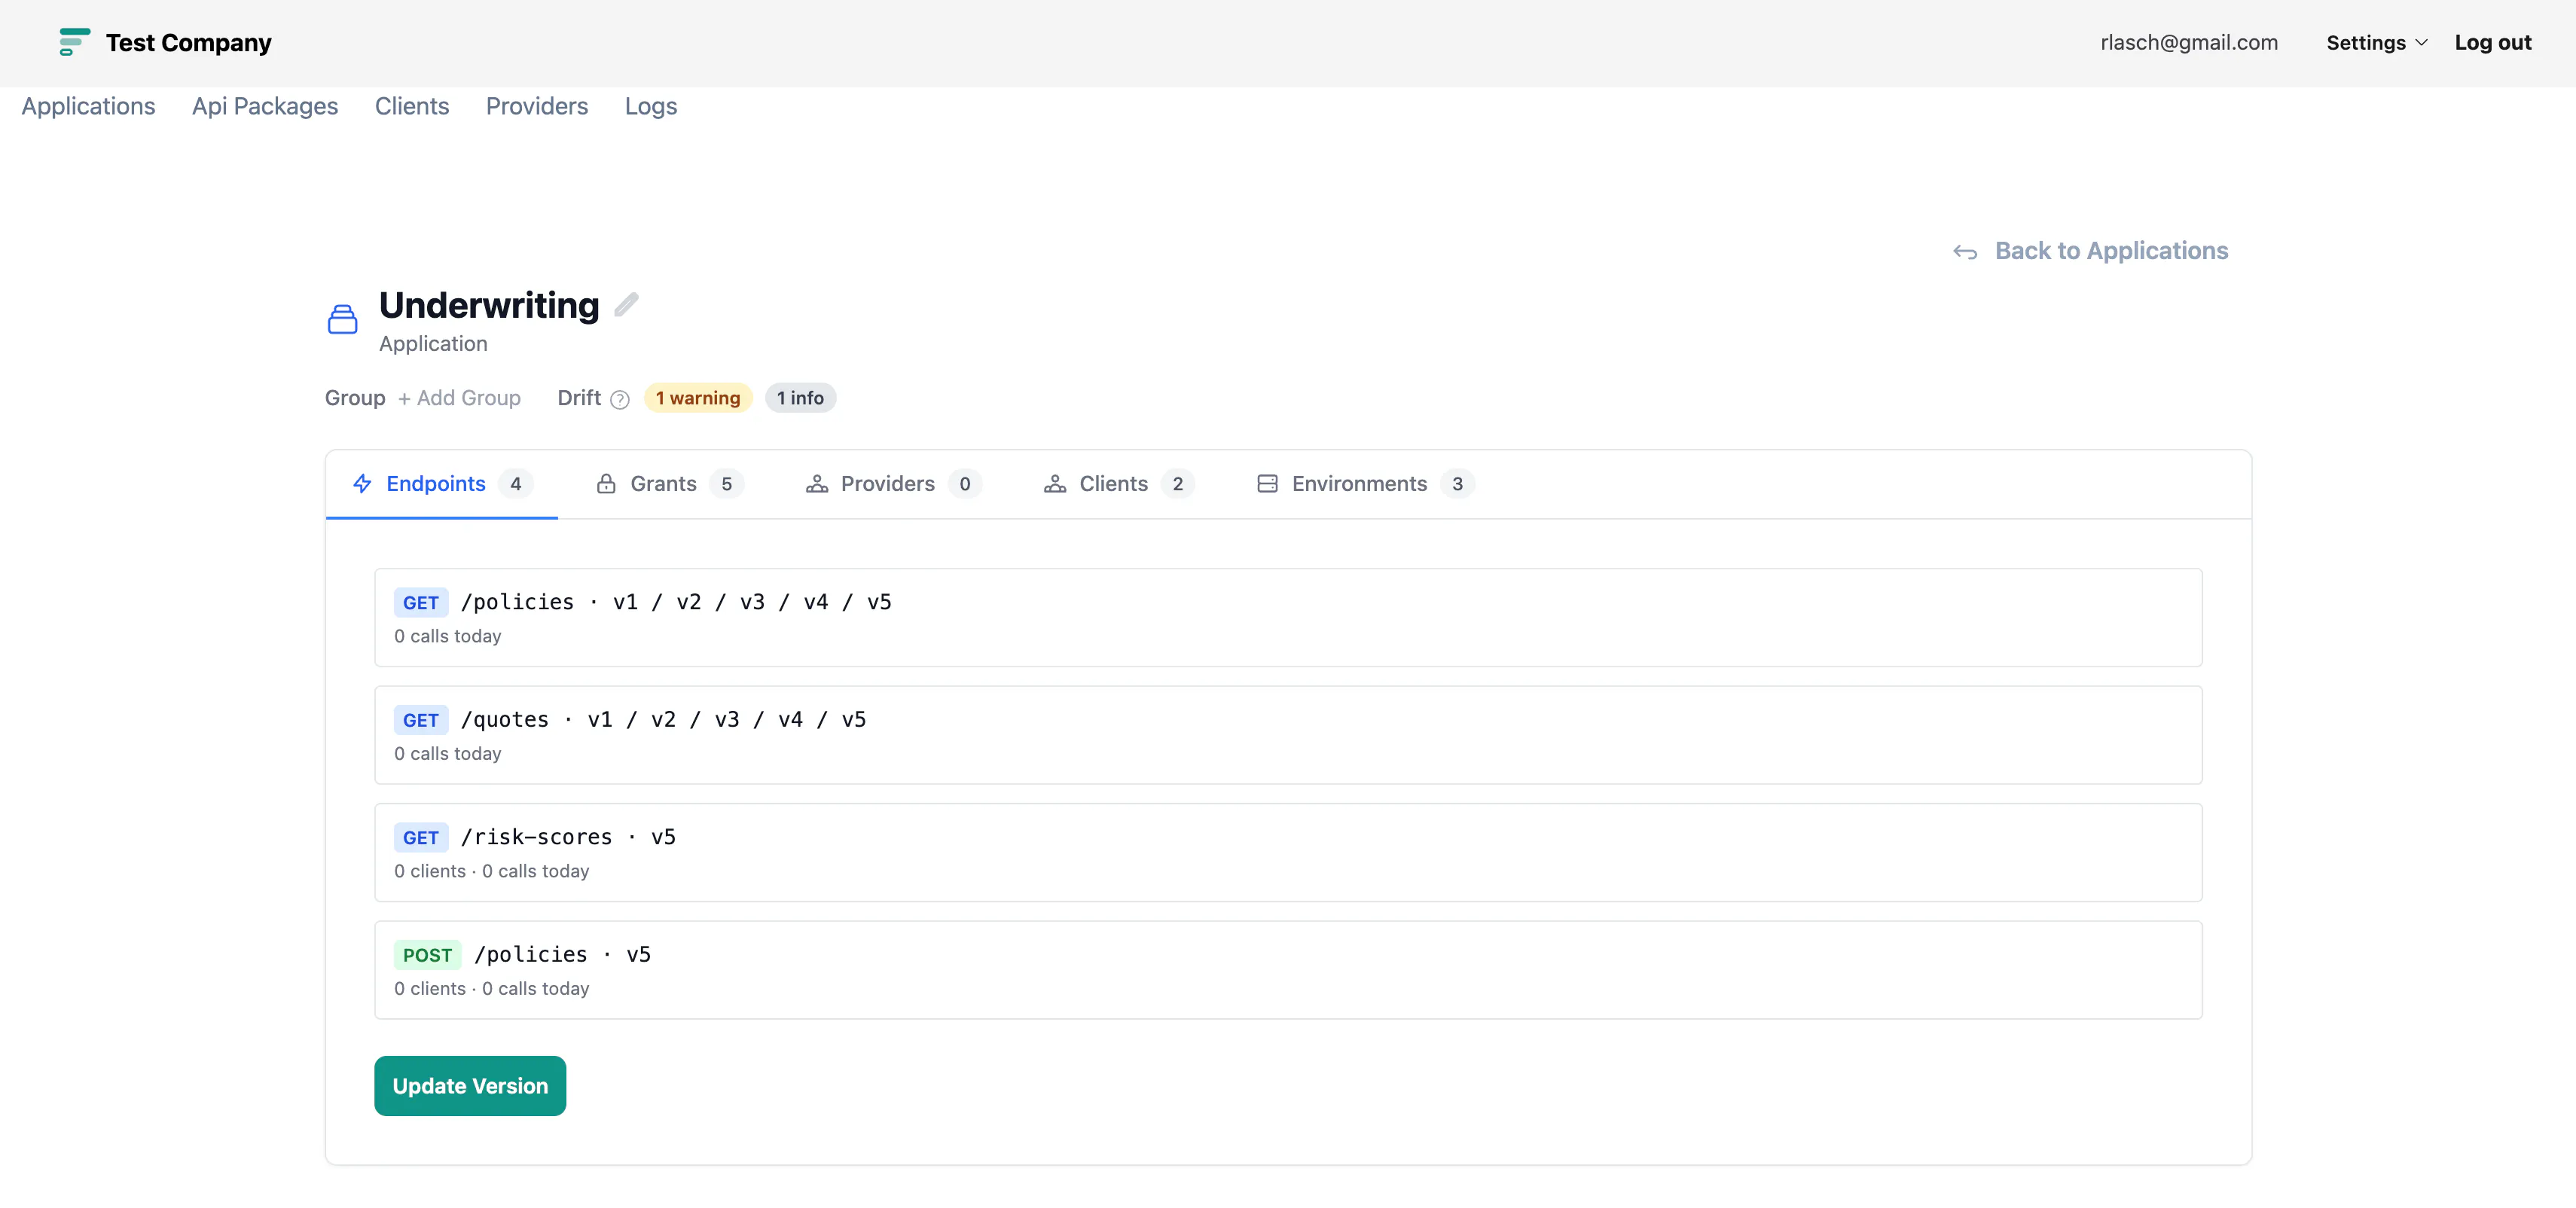Open the GET /policies endpoint row
The height and width of the screenshot is (1208, 2576).
pos(1288,618)
